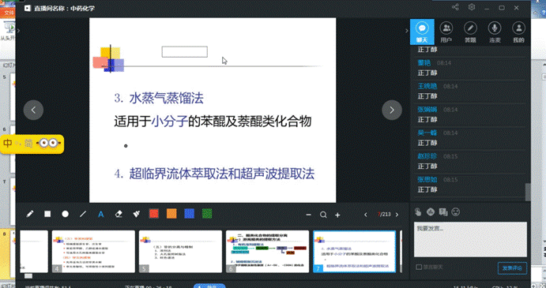This screenshot has width=546, height=288.
Task: Click the chat message input box
Action: point(470,239)
